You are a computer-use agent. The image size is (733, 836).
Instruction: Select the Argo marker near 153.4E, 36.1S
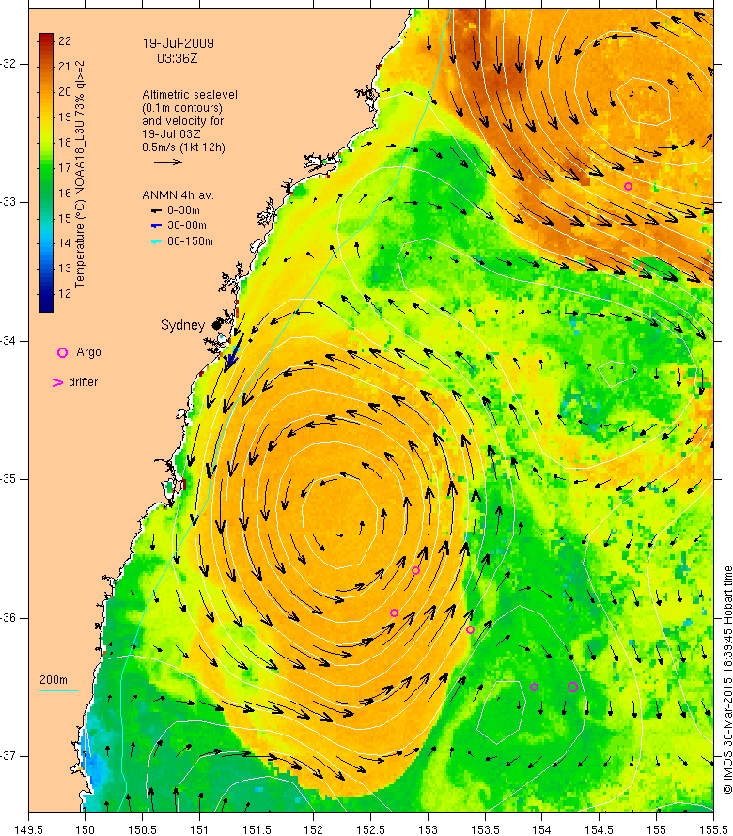coord(470,630)
